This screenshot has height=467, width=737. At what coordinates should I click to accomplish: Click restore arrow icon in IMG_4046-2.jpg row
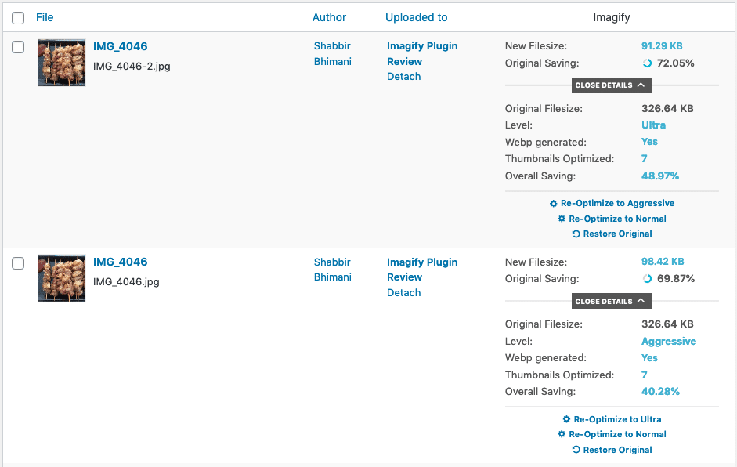tap(576, 233)
